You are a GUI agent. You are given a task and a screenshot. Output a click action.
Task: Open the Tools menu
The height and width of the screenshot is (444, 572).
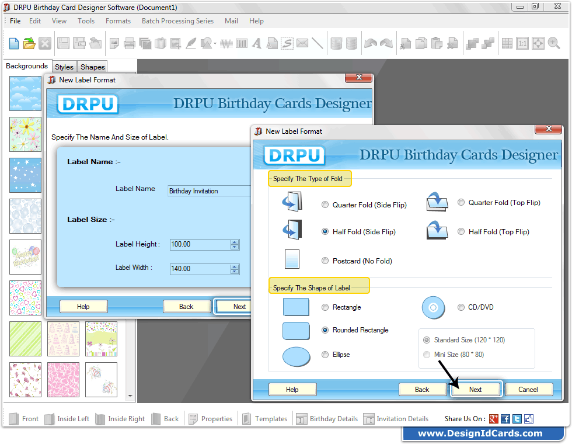(86, 21)
